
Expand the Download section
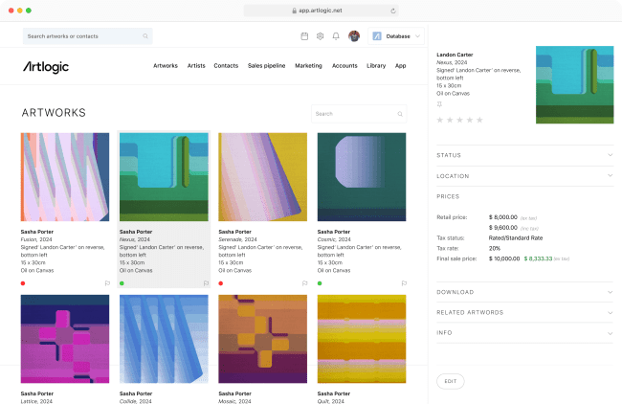coord(524,292)
